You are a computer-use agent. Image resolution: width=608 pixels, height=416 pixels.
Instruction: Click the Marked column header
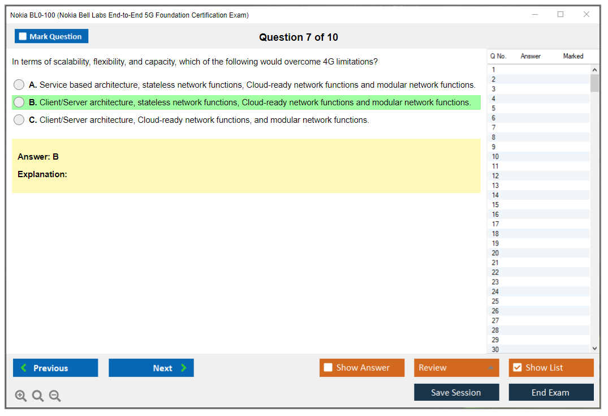pyautogui.click(x=573, y=56)
